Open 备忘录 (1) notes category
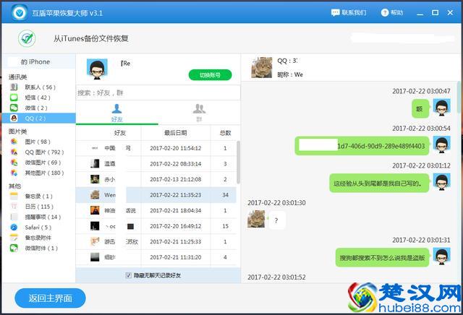 38,197
